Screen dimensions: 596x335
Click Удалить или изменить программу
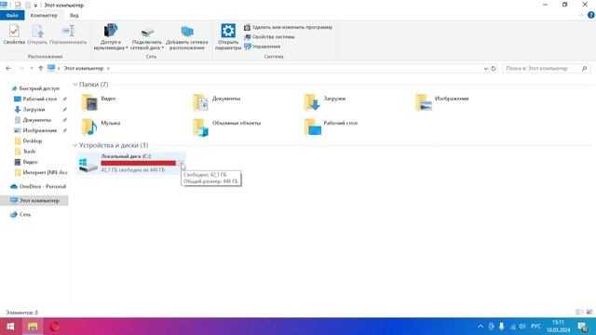[288, 27]
